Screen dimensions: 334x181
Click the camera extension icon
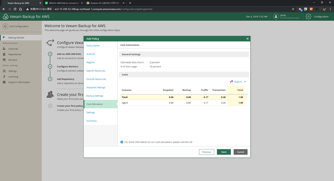click(x=317, y=9)
